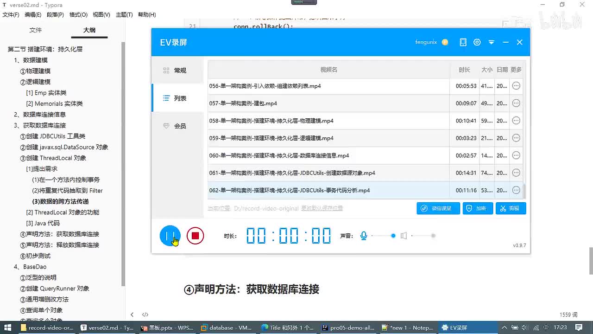Select the 061 JDBCUtils-创建数据源对象.mp4 entry

pos(366,173)
